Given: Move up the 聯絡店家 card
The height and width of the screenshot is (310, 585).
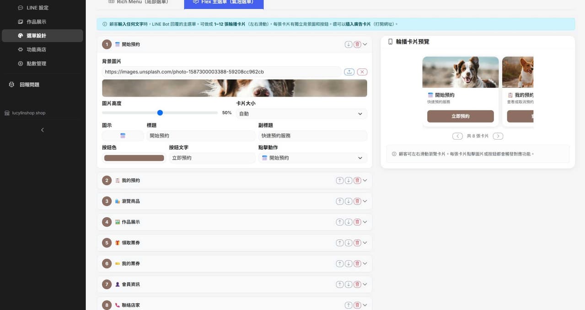Looking at the screenshot, I should (348, 305).
